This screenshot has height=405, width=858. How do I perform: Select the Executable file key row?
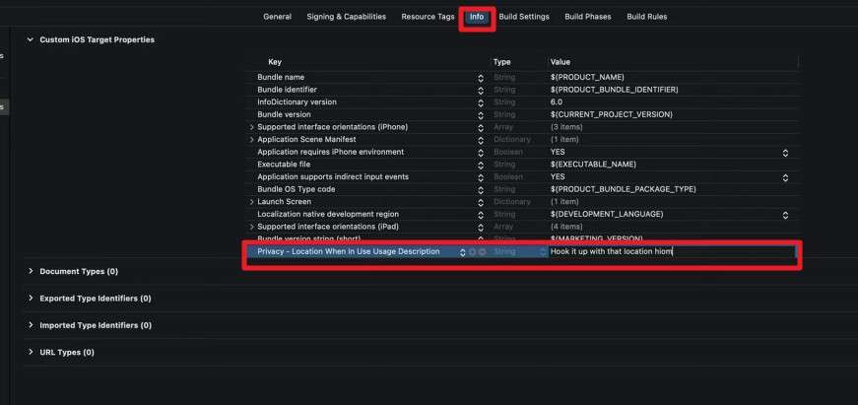284,165
